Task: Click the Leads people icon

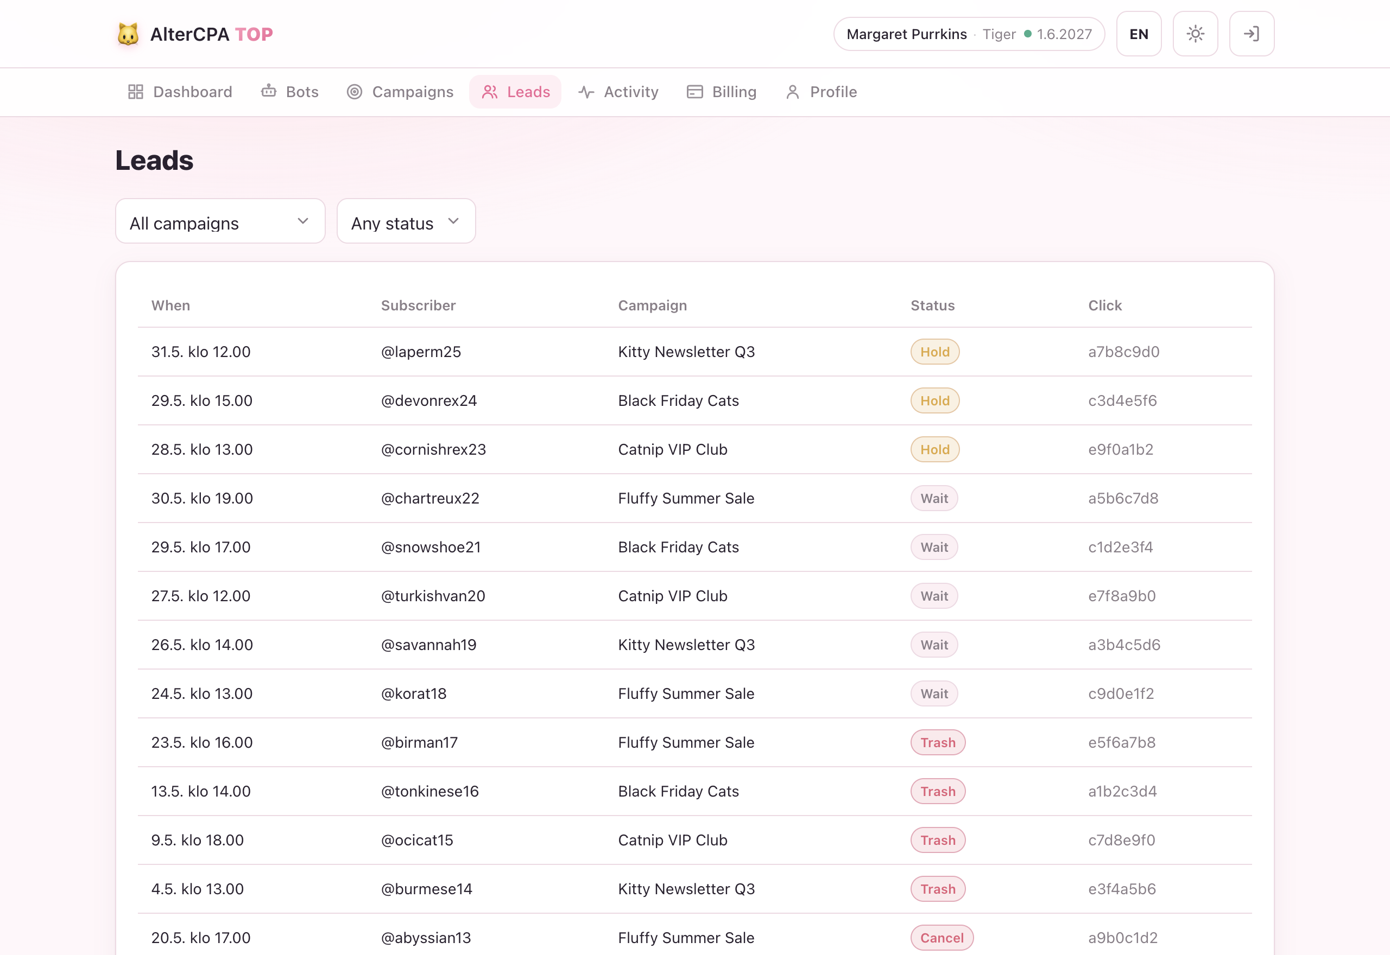Action: 490,92
